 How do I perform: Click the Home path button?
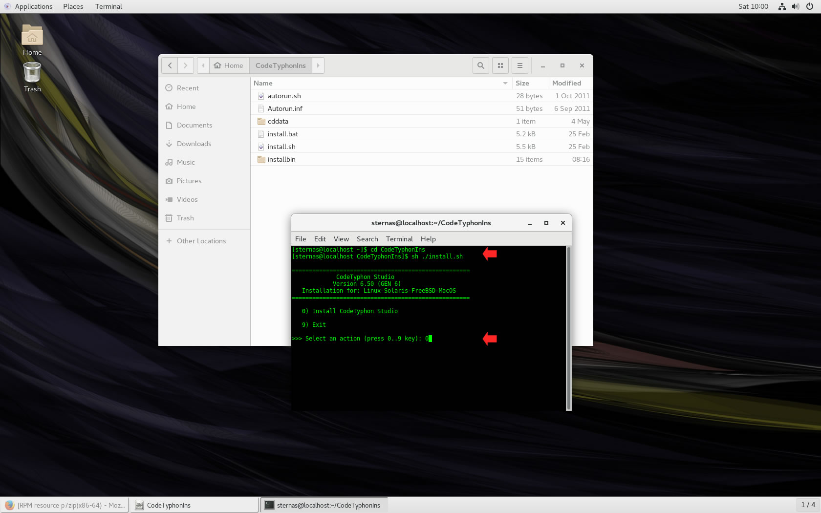(229, 65)
